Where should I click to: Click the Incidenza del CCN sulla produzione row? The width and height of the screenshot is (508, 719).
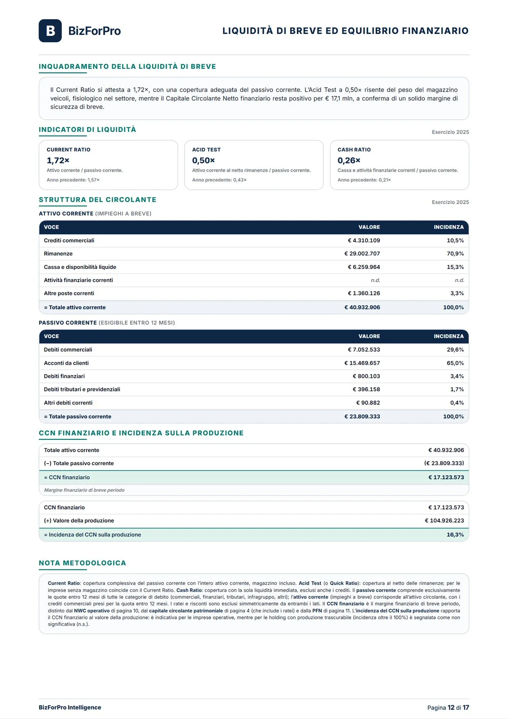pos(254,535)
